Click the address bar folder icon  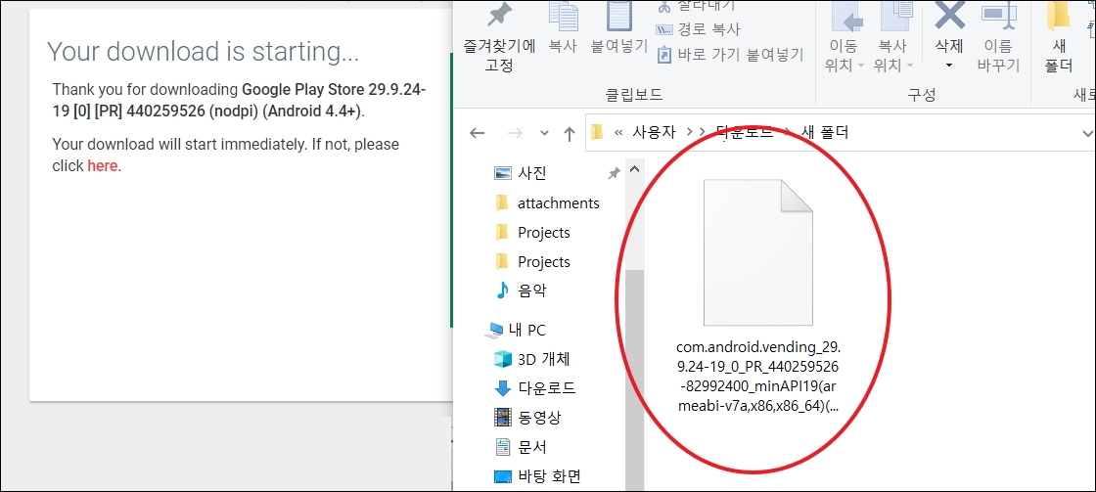click(x=597, y=132)
